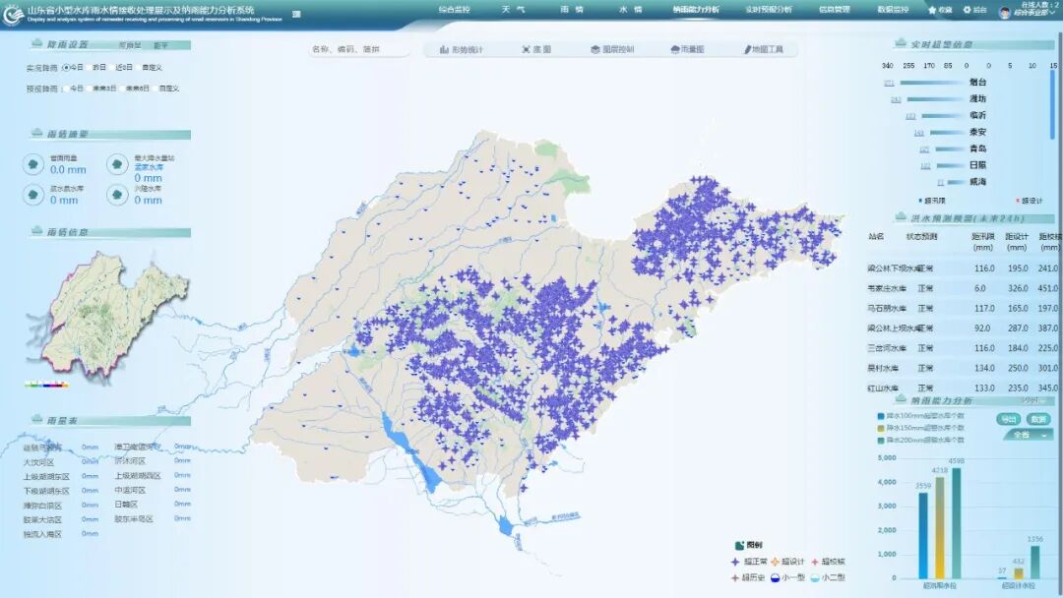This screenshot has width=1063, height=598.
Task: Select the 今日 actual rainfall radio button
Action: (66, 68)
